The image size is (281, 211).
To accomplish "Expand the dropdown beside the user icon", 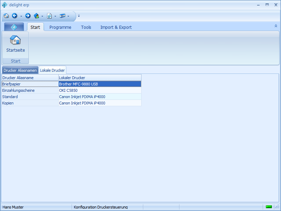I will (x=43, y=16).
